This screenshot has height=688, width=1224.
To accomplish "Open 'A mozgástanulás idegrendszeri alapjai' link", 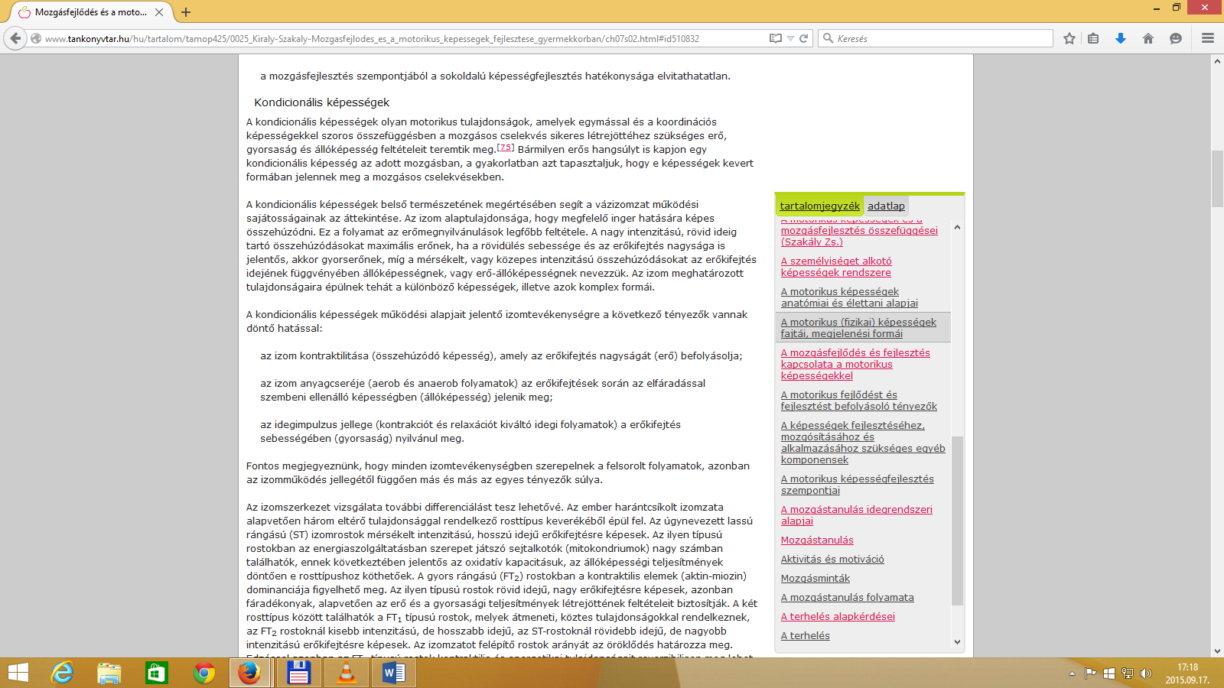I will point(856,515).
